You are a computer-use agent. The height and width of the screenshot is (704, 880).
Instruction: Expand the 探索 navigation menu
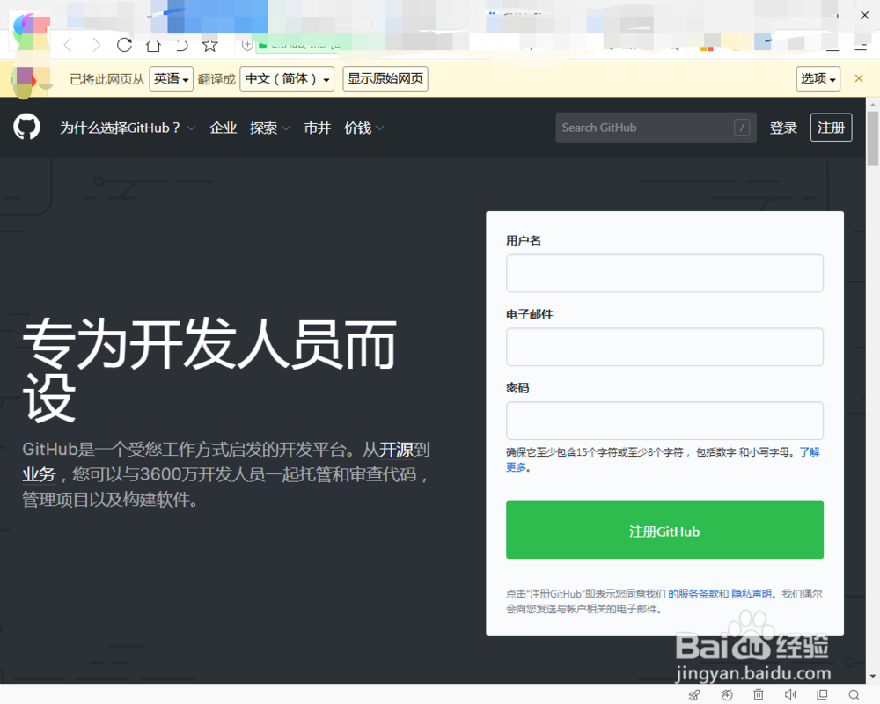(x=270, y=128)
